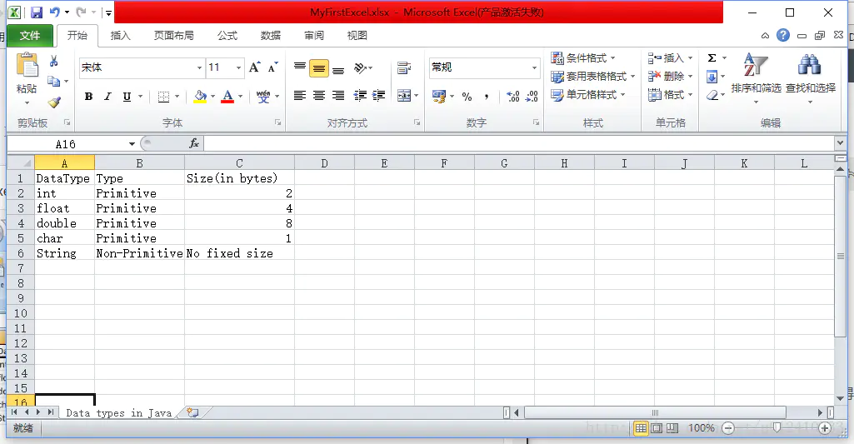Toggle middle vertical alignment
Screen dimensions: 854x444
318,68
